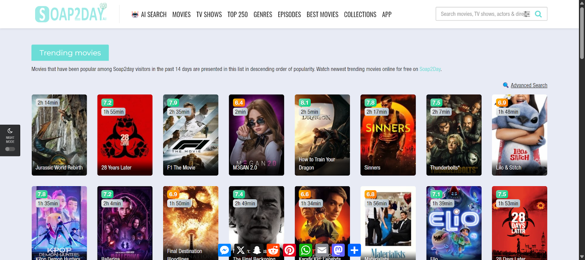Image resolution: width=585 pixels, height=260 pixels.
Task: Click the 2h 14min duration label
Action: [x=48, y=103]
